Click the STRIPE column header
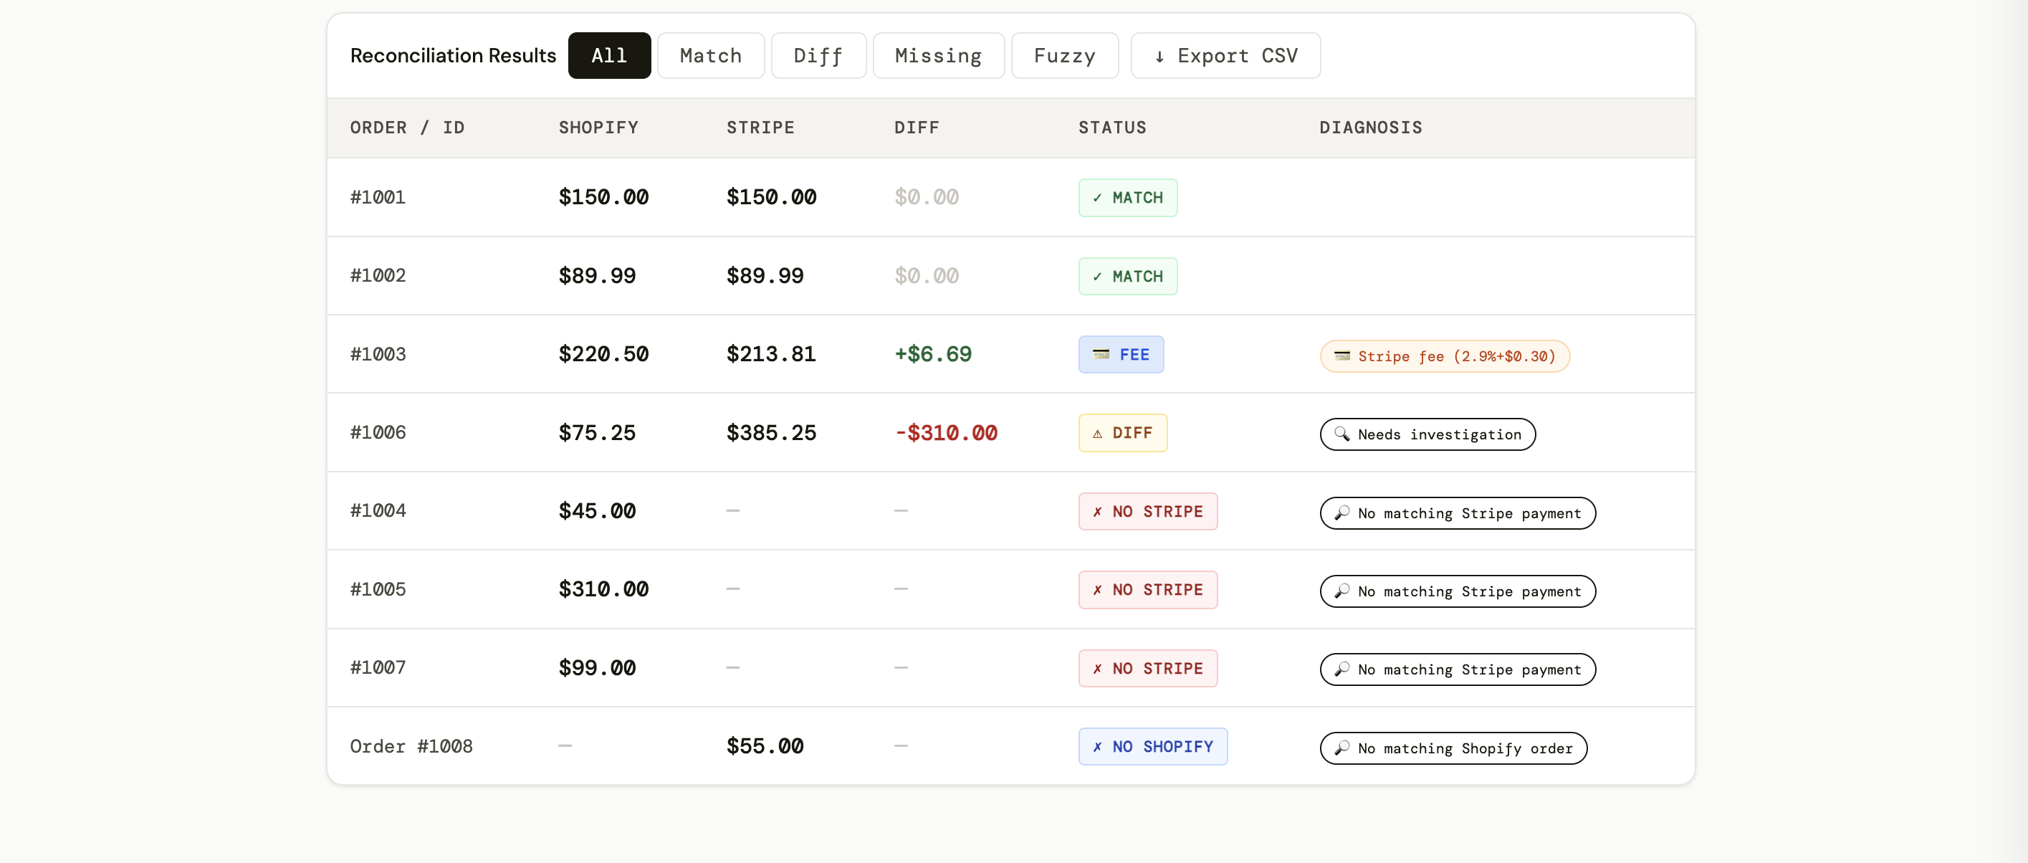The width and height of the screenshot is (2028, 863). [760, 128]
